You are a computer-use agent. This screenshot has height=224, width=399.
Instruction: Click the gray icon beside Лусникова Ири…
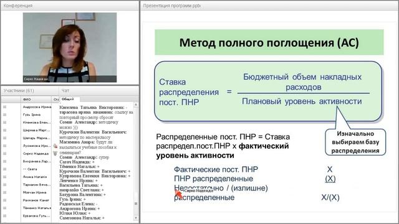coord(4,146)
